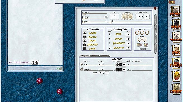Click the chat entry field
The width and height of the screenshot is (183, 102).
tap(32, 69)
